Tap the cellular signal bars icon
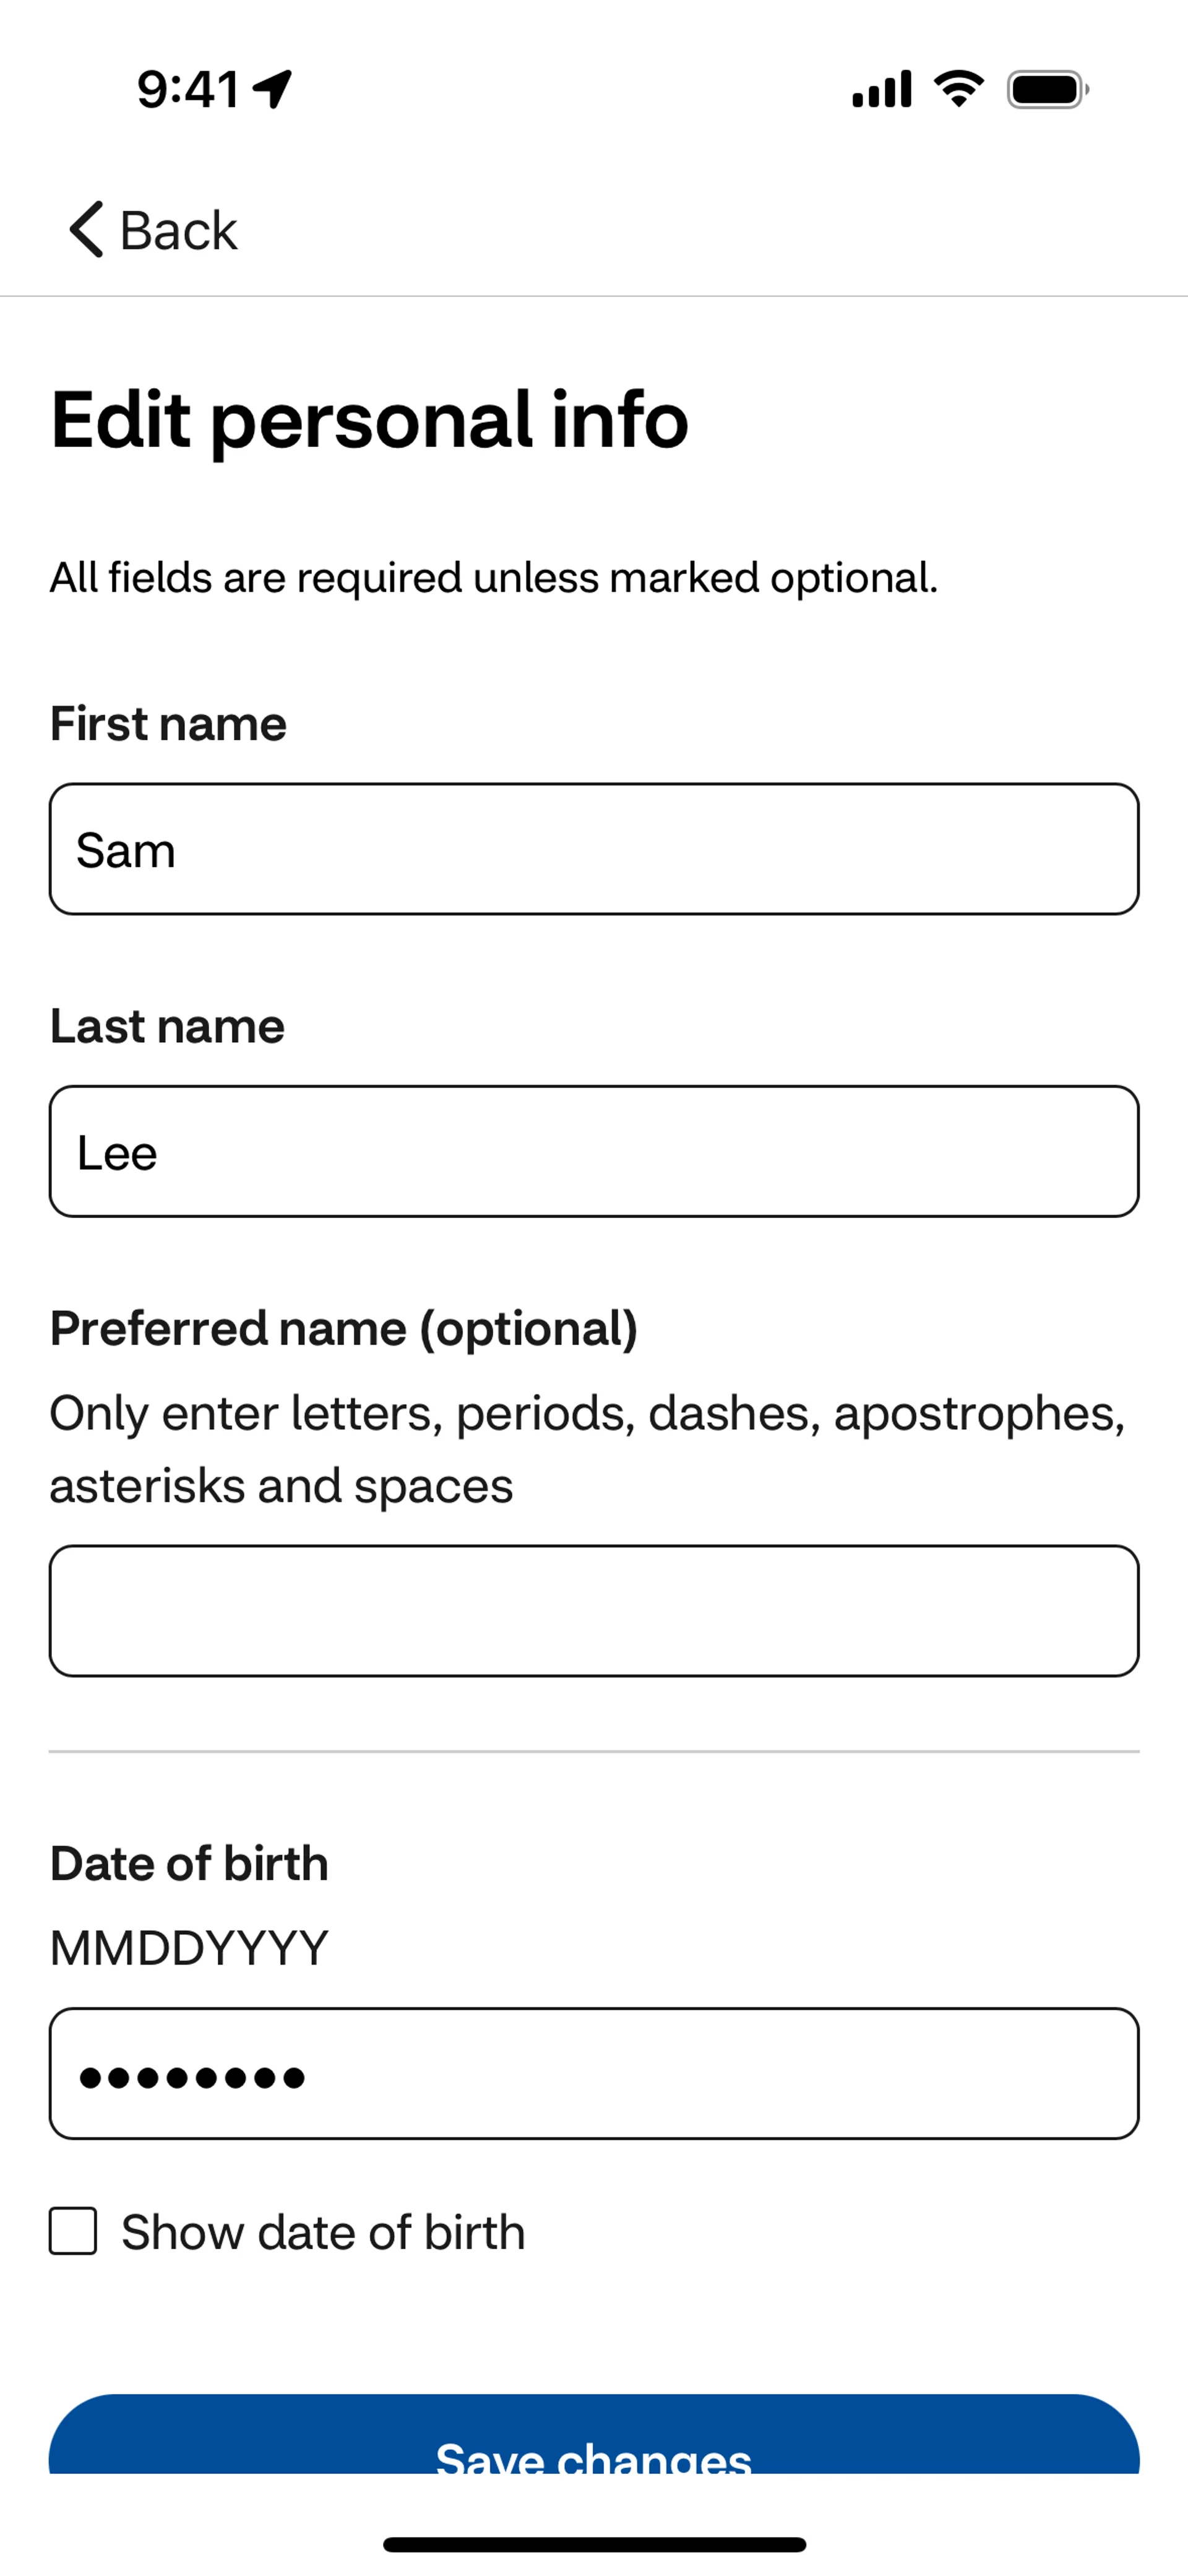 point(881,90)
